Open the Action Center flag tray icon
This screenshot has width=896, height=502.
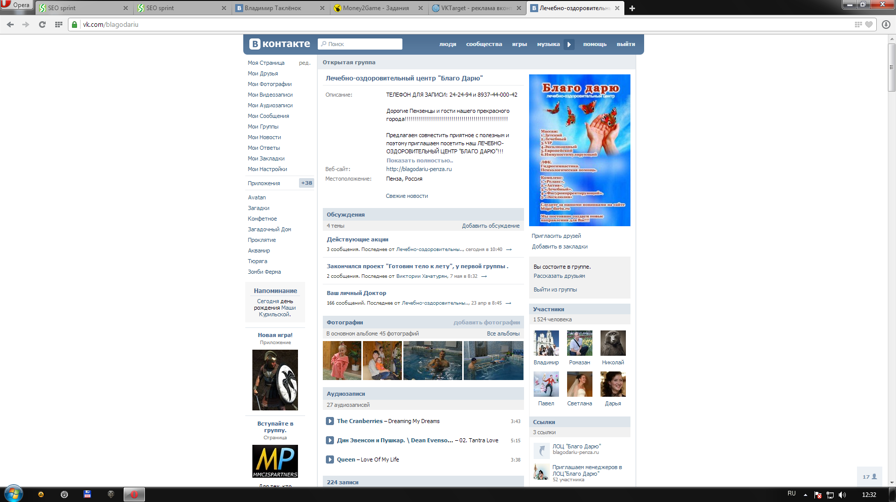(x=817, y=495)
